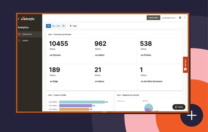Click the teal bar valued 304
This screenshot has width=208, height=132.
pyautogui.click(x=82, y=102)
